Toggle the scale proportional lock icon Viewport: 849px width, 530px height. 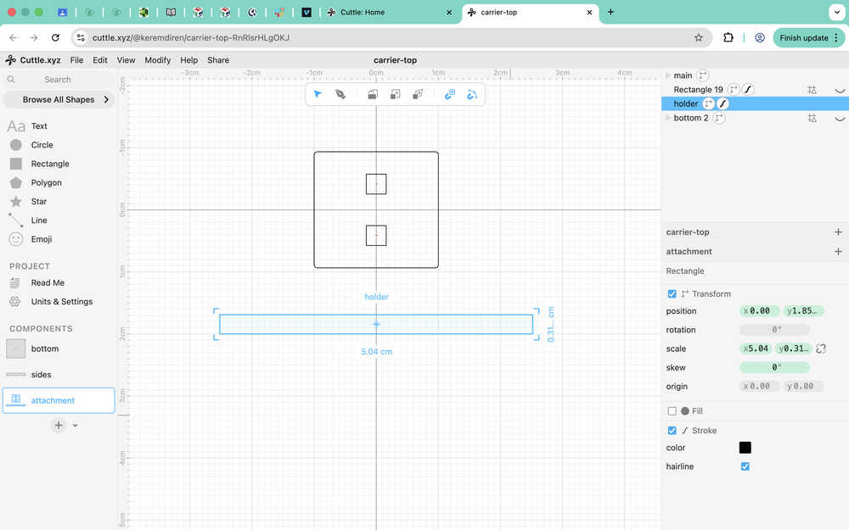(821, 349)
